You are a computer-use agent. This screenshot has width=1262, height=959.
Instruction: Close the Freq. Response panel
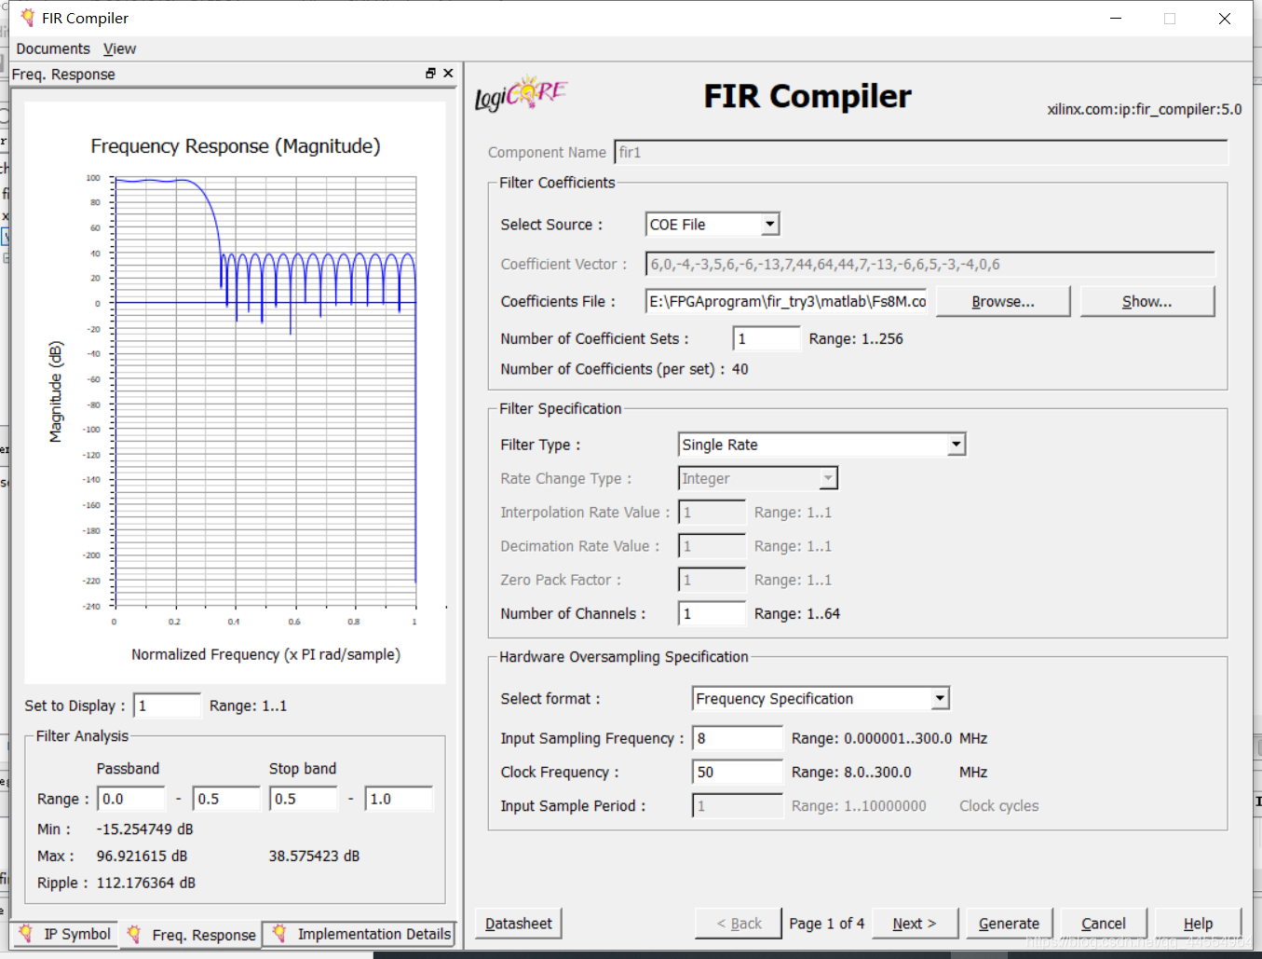(x=448, y=73)
